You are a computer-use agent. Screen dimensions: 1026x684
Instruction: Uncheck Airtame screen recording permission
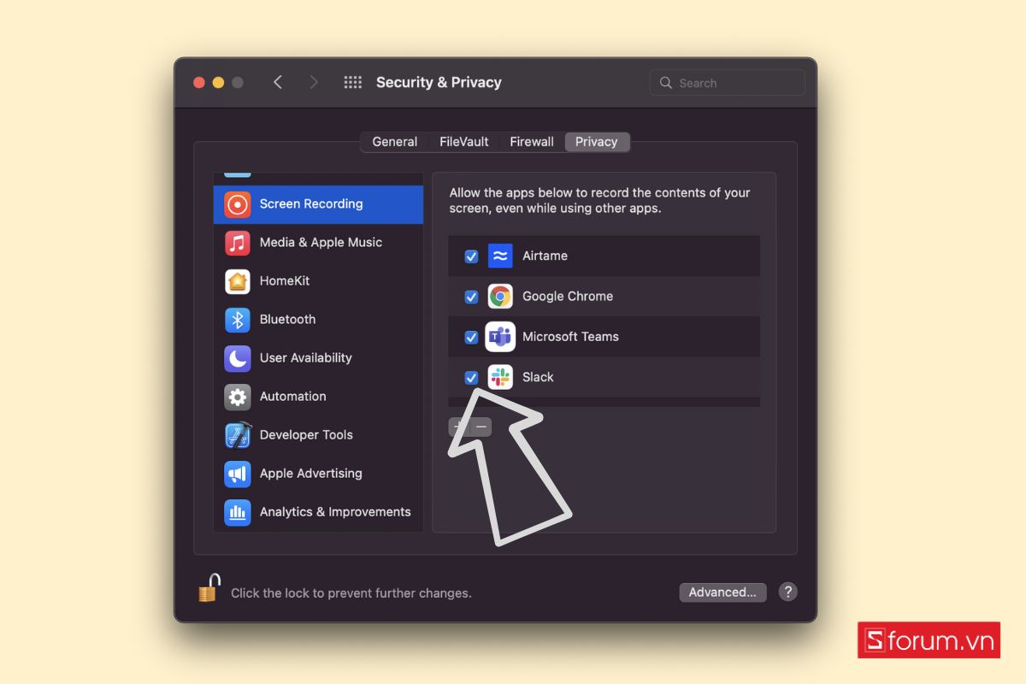click(471, 256)
